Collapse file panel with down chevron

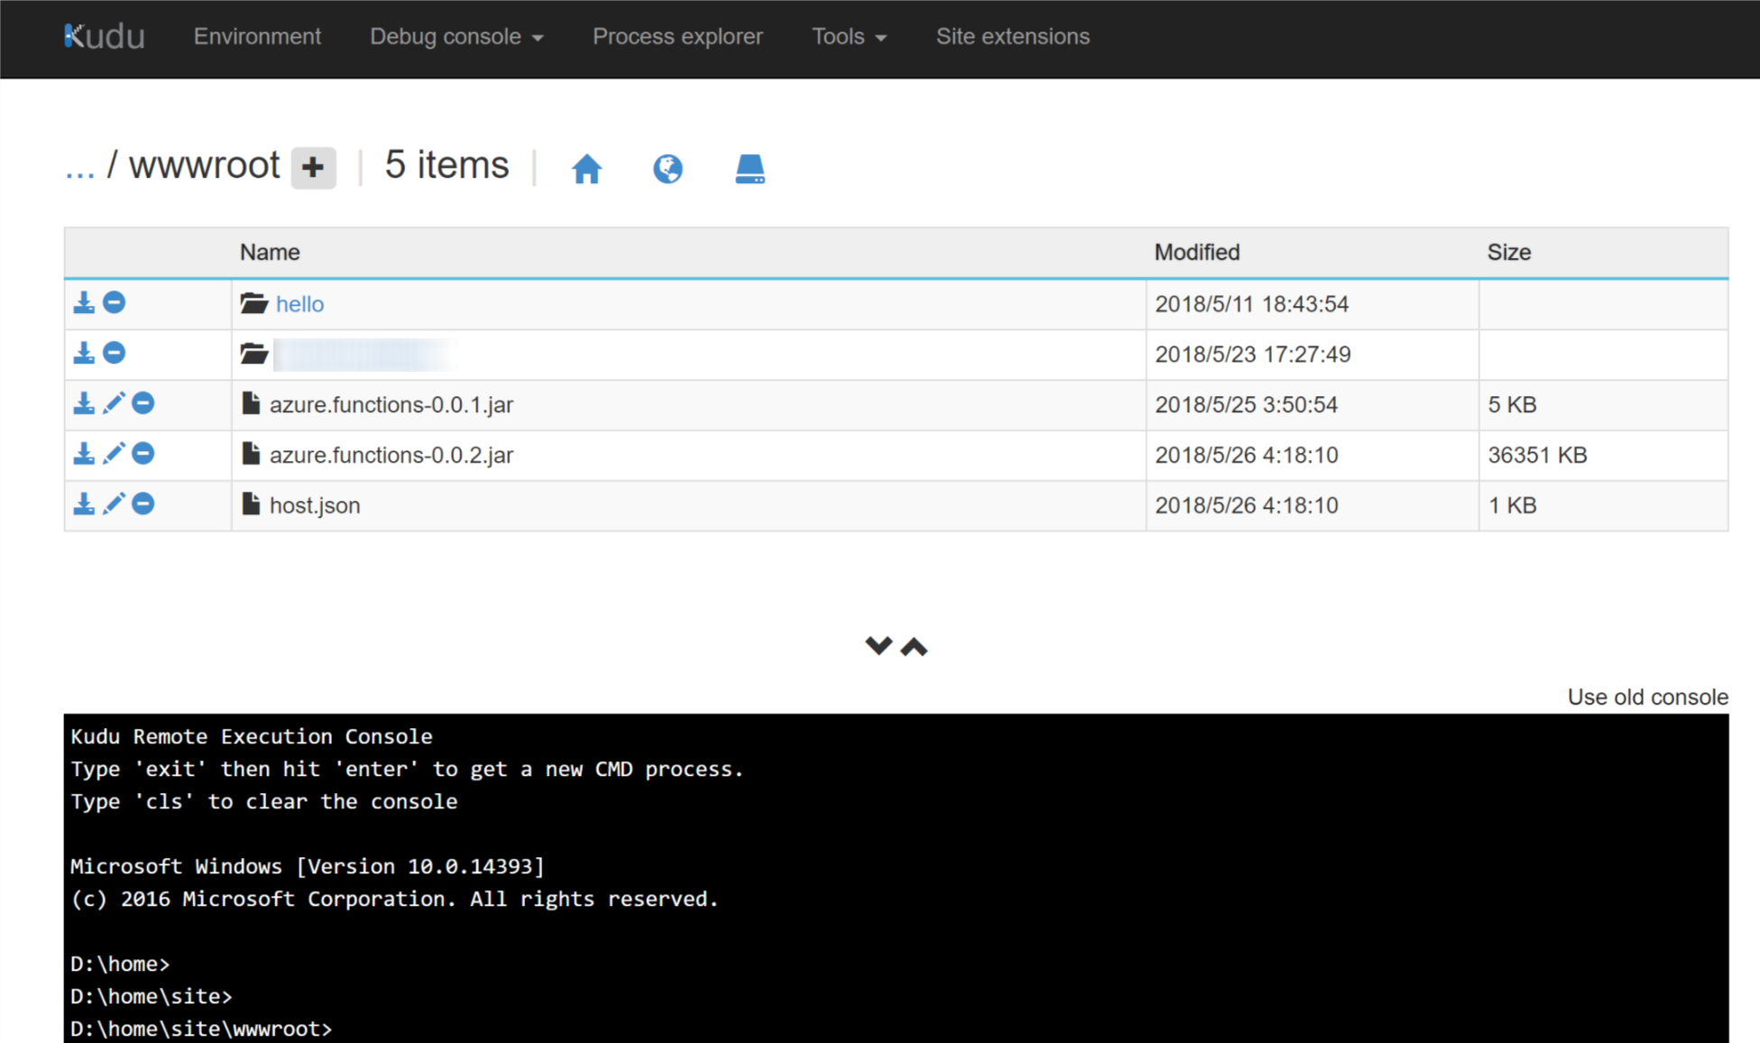point(878,646)
